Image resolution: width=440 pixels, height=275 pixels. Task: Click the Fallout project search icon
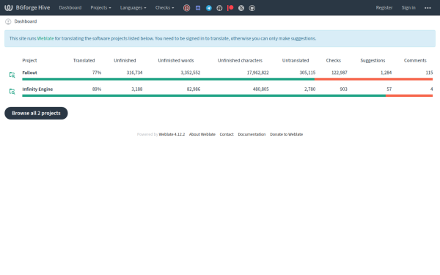[x=12, y=75]
